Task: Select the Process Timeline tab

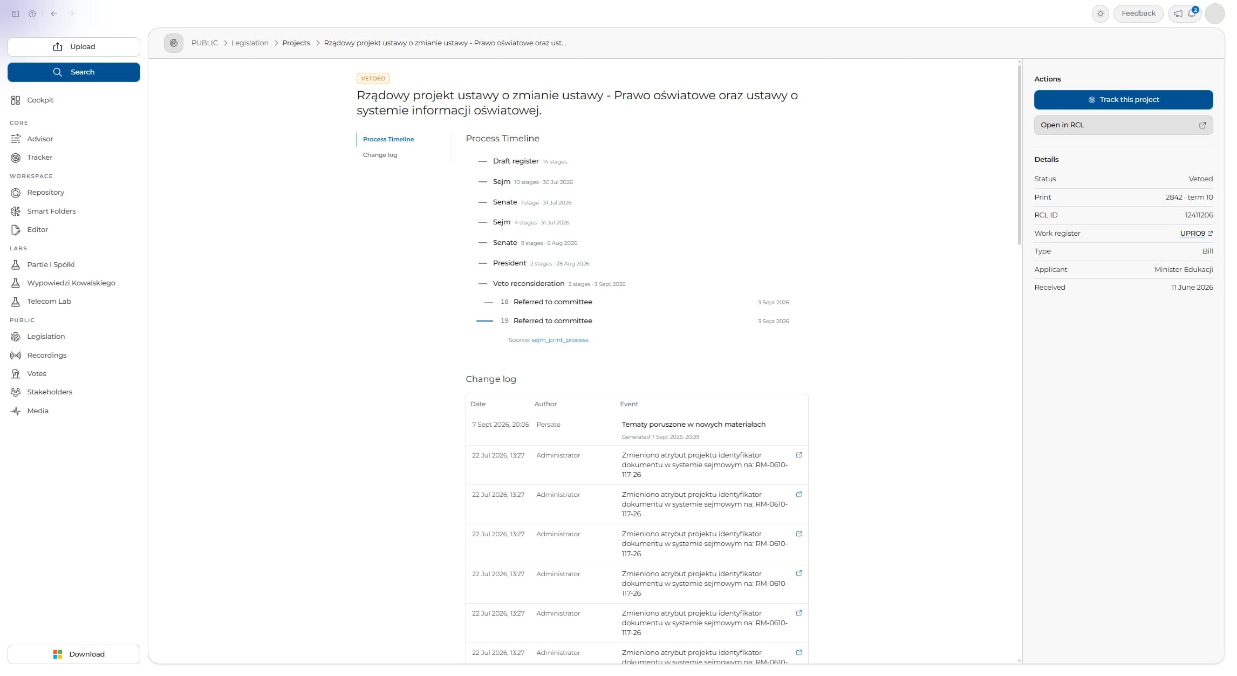Action: point(388,140)
